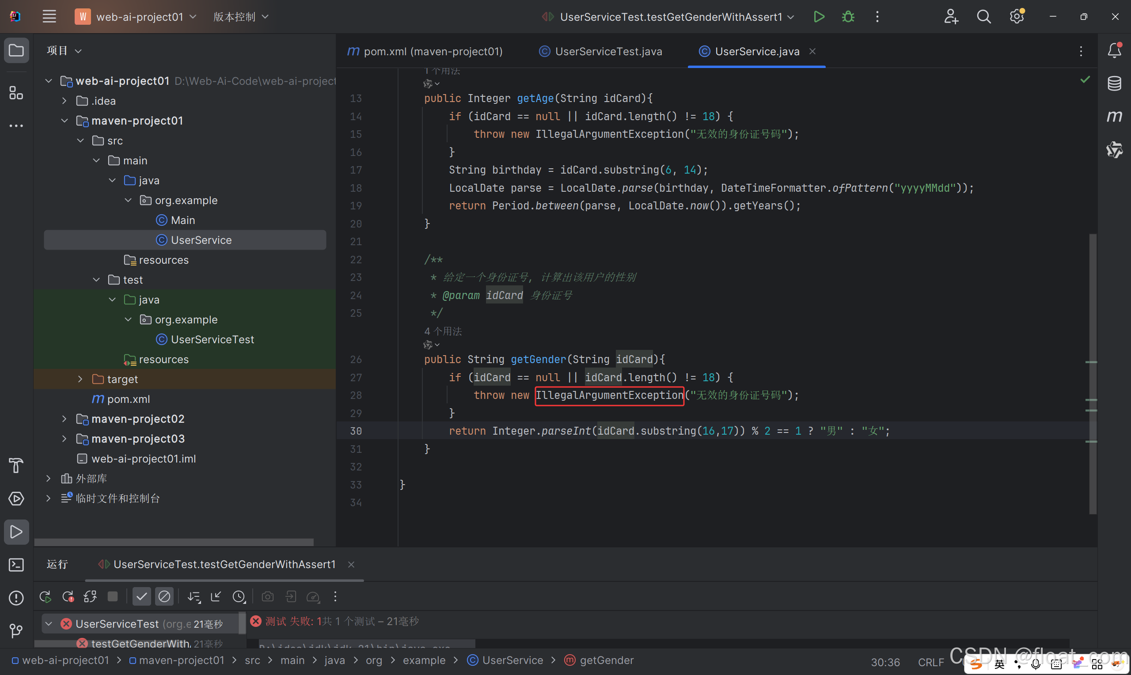Click the green Run button in top toolbar
Viewport: 1131px width, 675px height.
pos(819,17)
